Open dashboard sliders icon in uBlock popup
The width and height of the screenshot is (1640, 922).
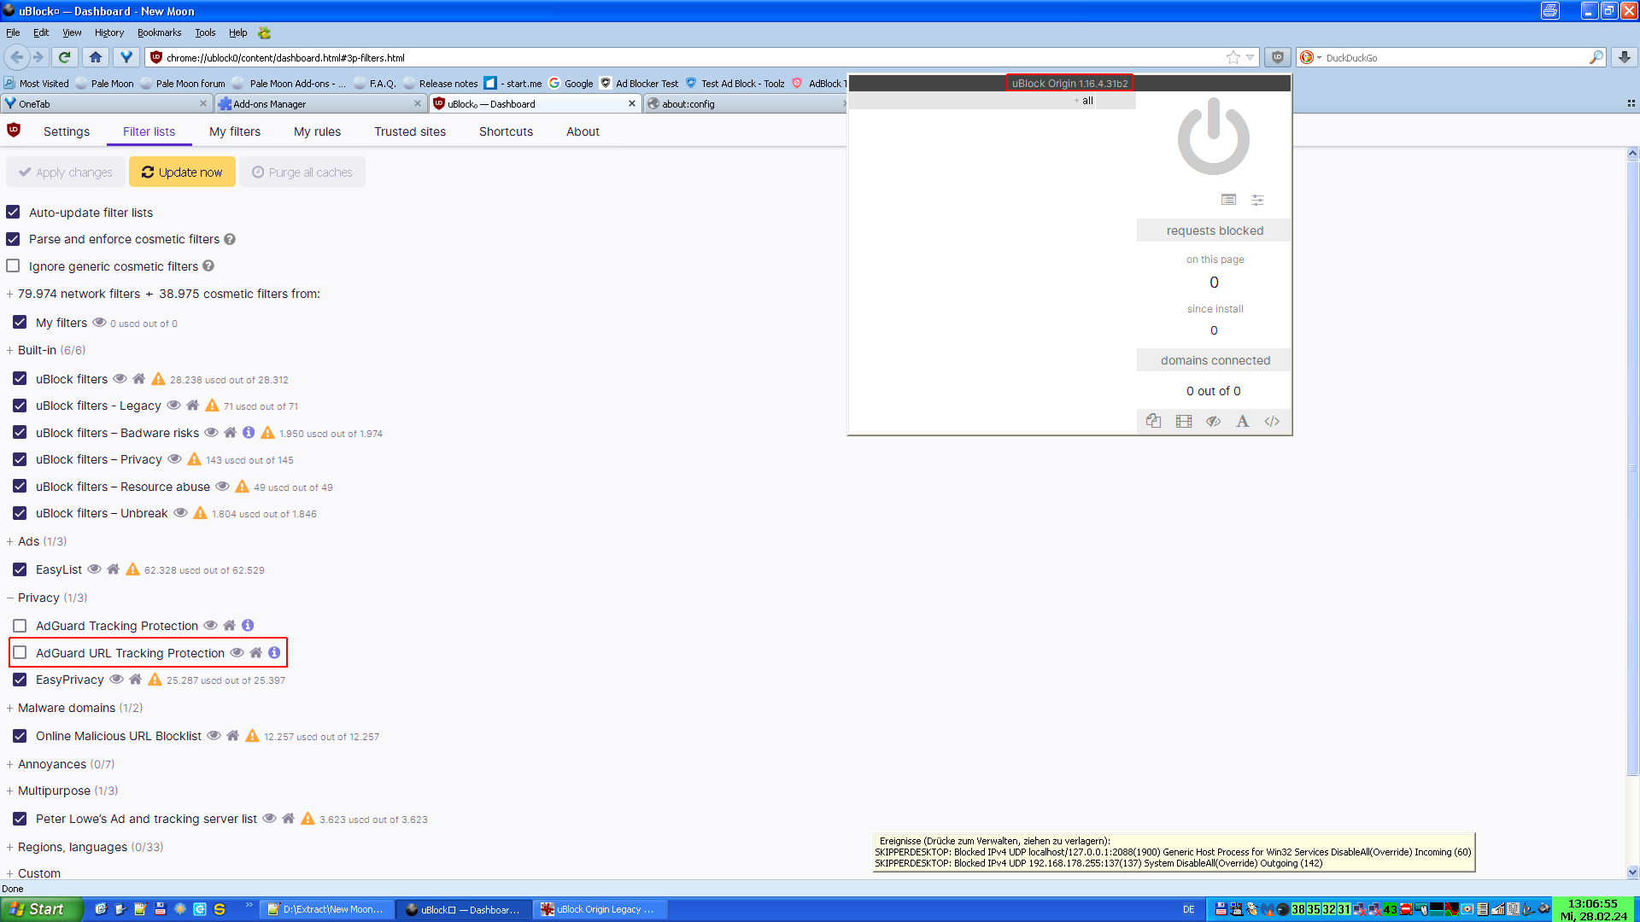click(1257, 200)
